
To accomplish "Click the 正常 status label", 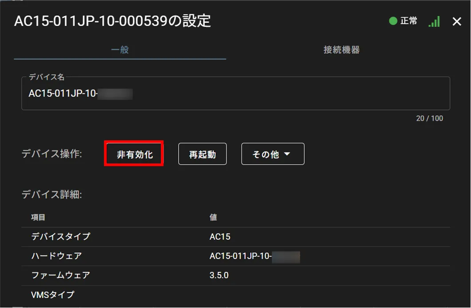I will pyautogui.click(x=408, y=21).
